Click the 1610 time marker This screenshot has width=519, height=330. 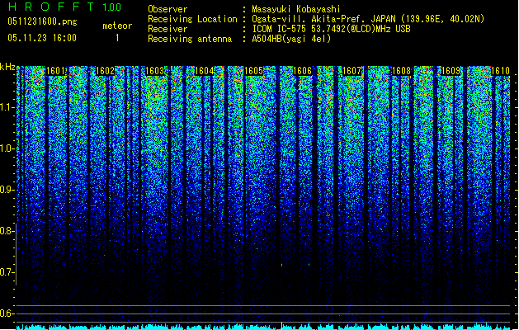[500, 71]
